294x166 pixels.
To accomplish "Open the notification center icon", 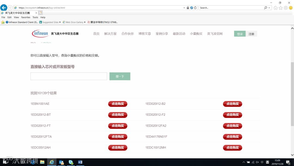I will (288, 162).
